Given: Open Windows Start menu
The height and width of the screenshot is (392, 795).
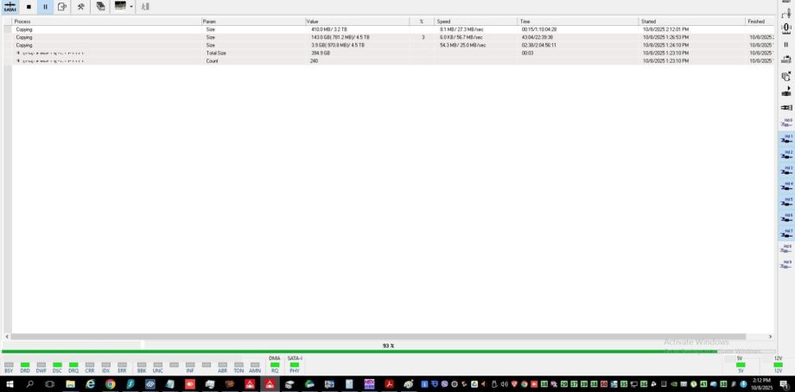Looking at the screenshot, I should (9, 384).
